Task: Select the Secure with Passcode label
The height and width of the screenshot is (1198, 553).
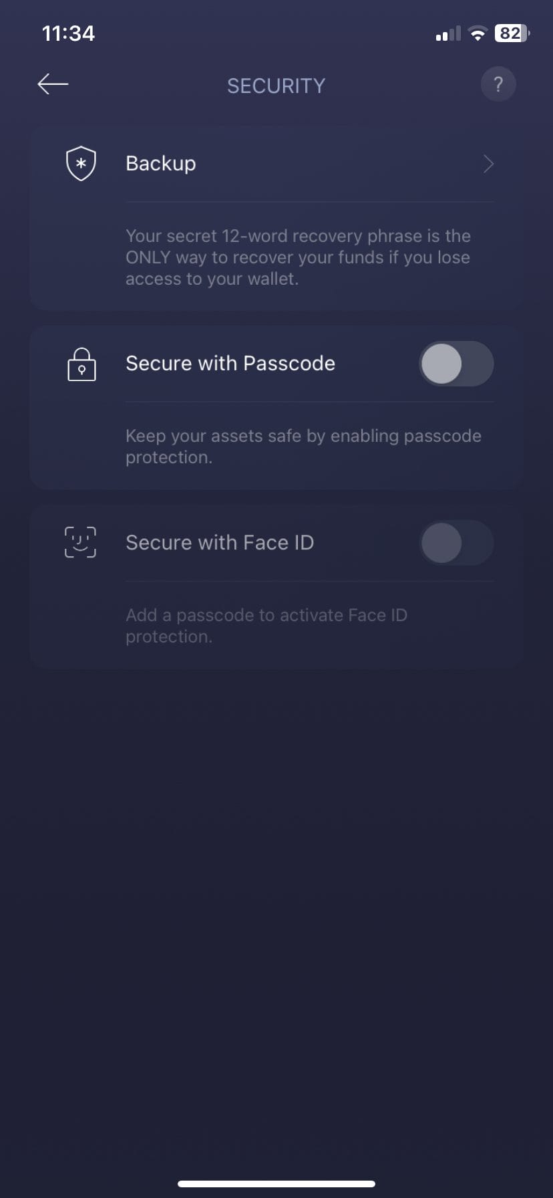Action: (230, 364)
